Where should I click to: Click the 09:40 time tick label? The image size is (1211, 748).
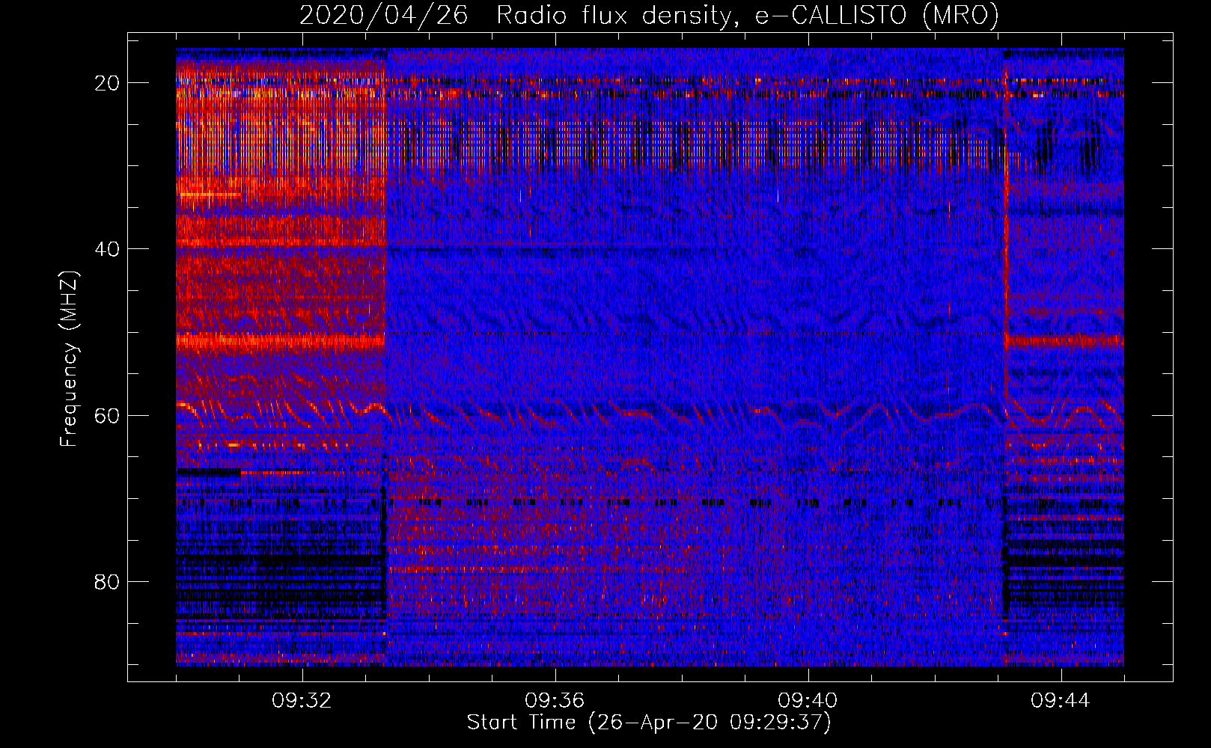pos(808,701)
